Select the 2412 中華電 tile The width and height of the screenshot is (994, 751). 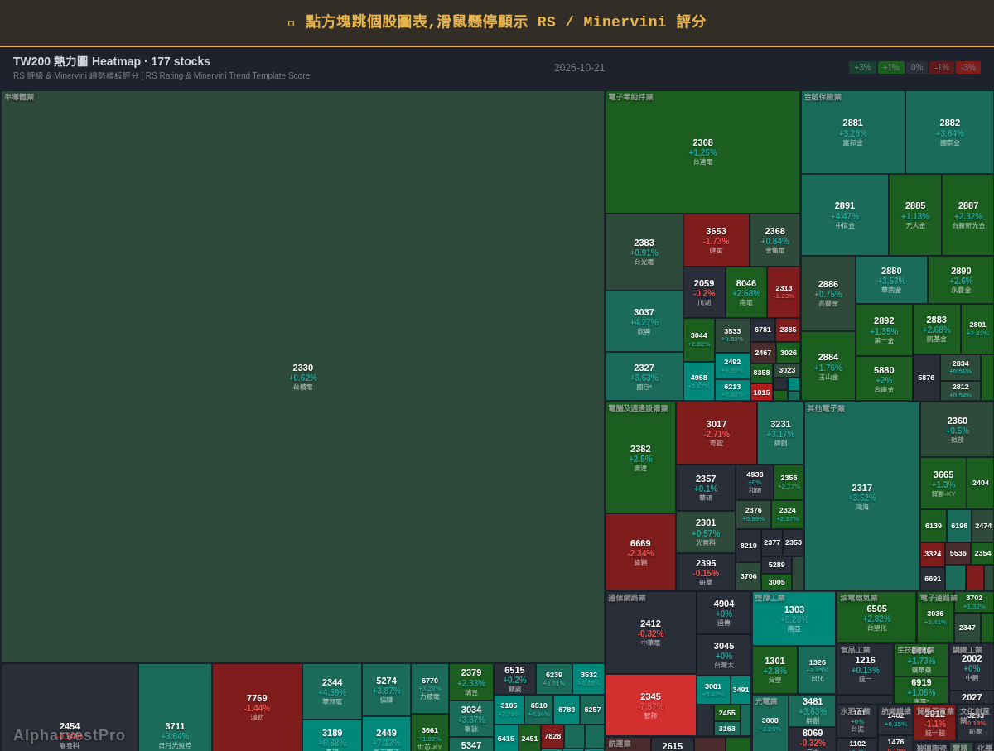pyautogui.click(x=650, y=633)
